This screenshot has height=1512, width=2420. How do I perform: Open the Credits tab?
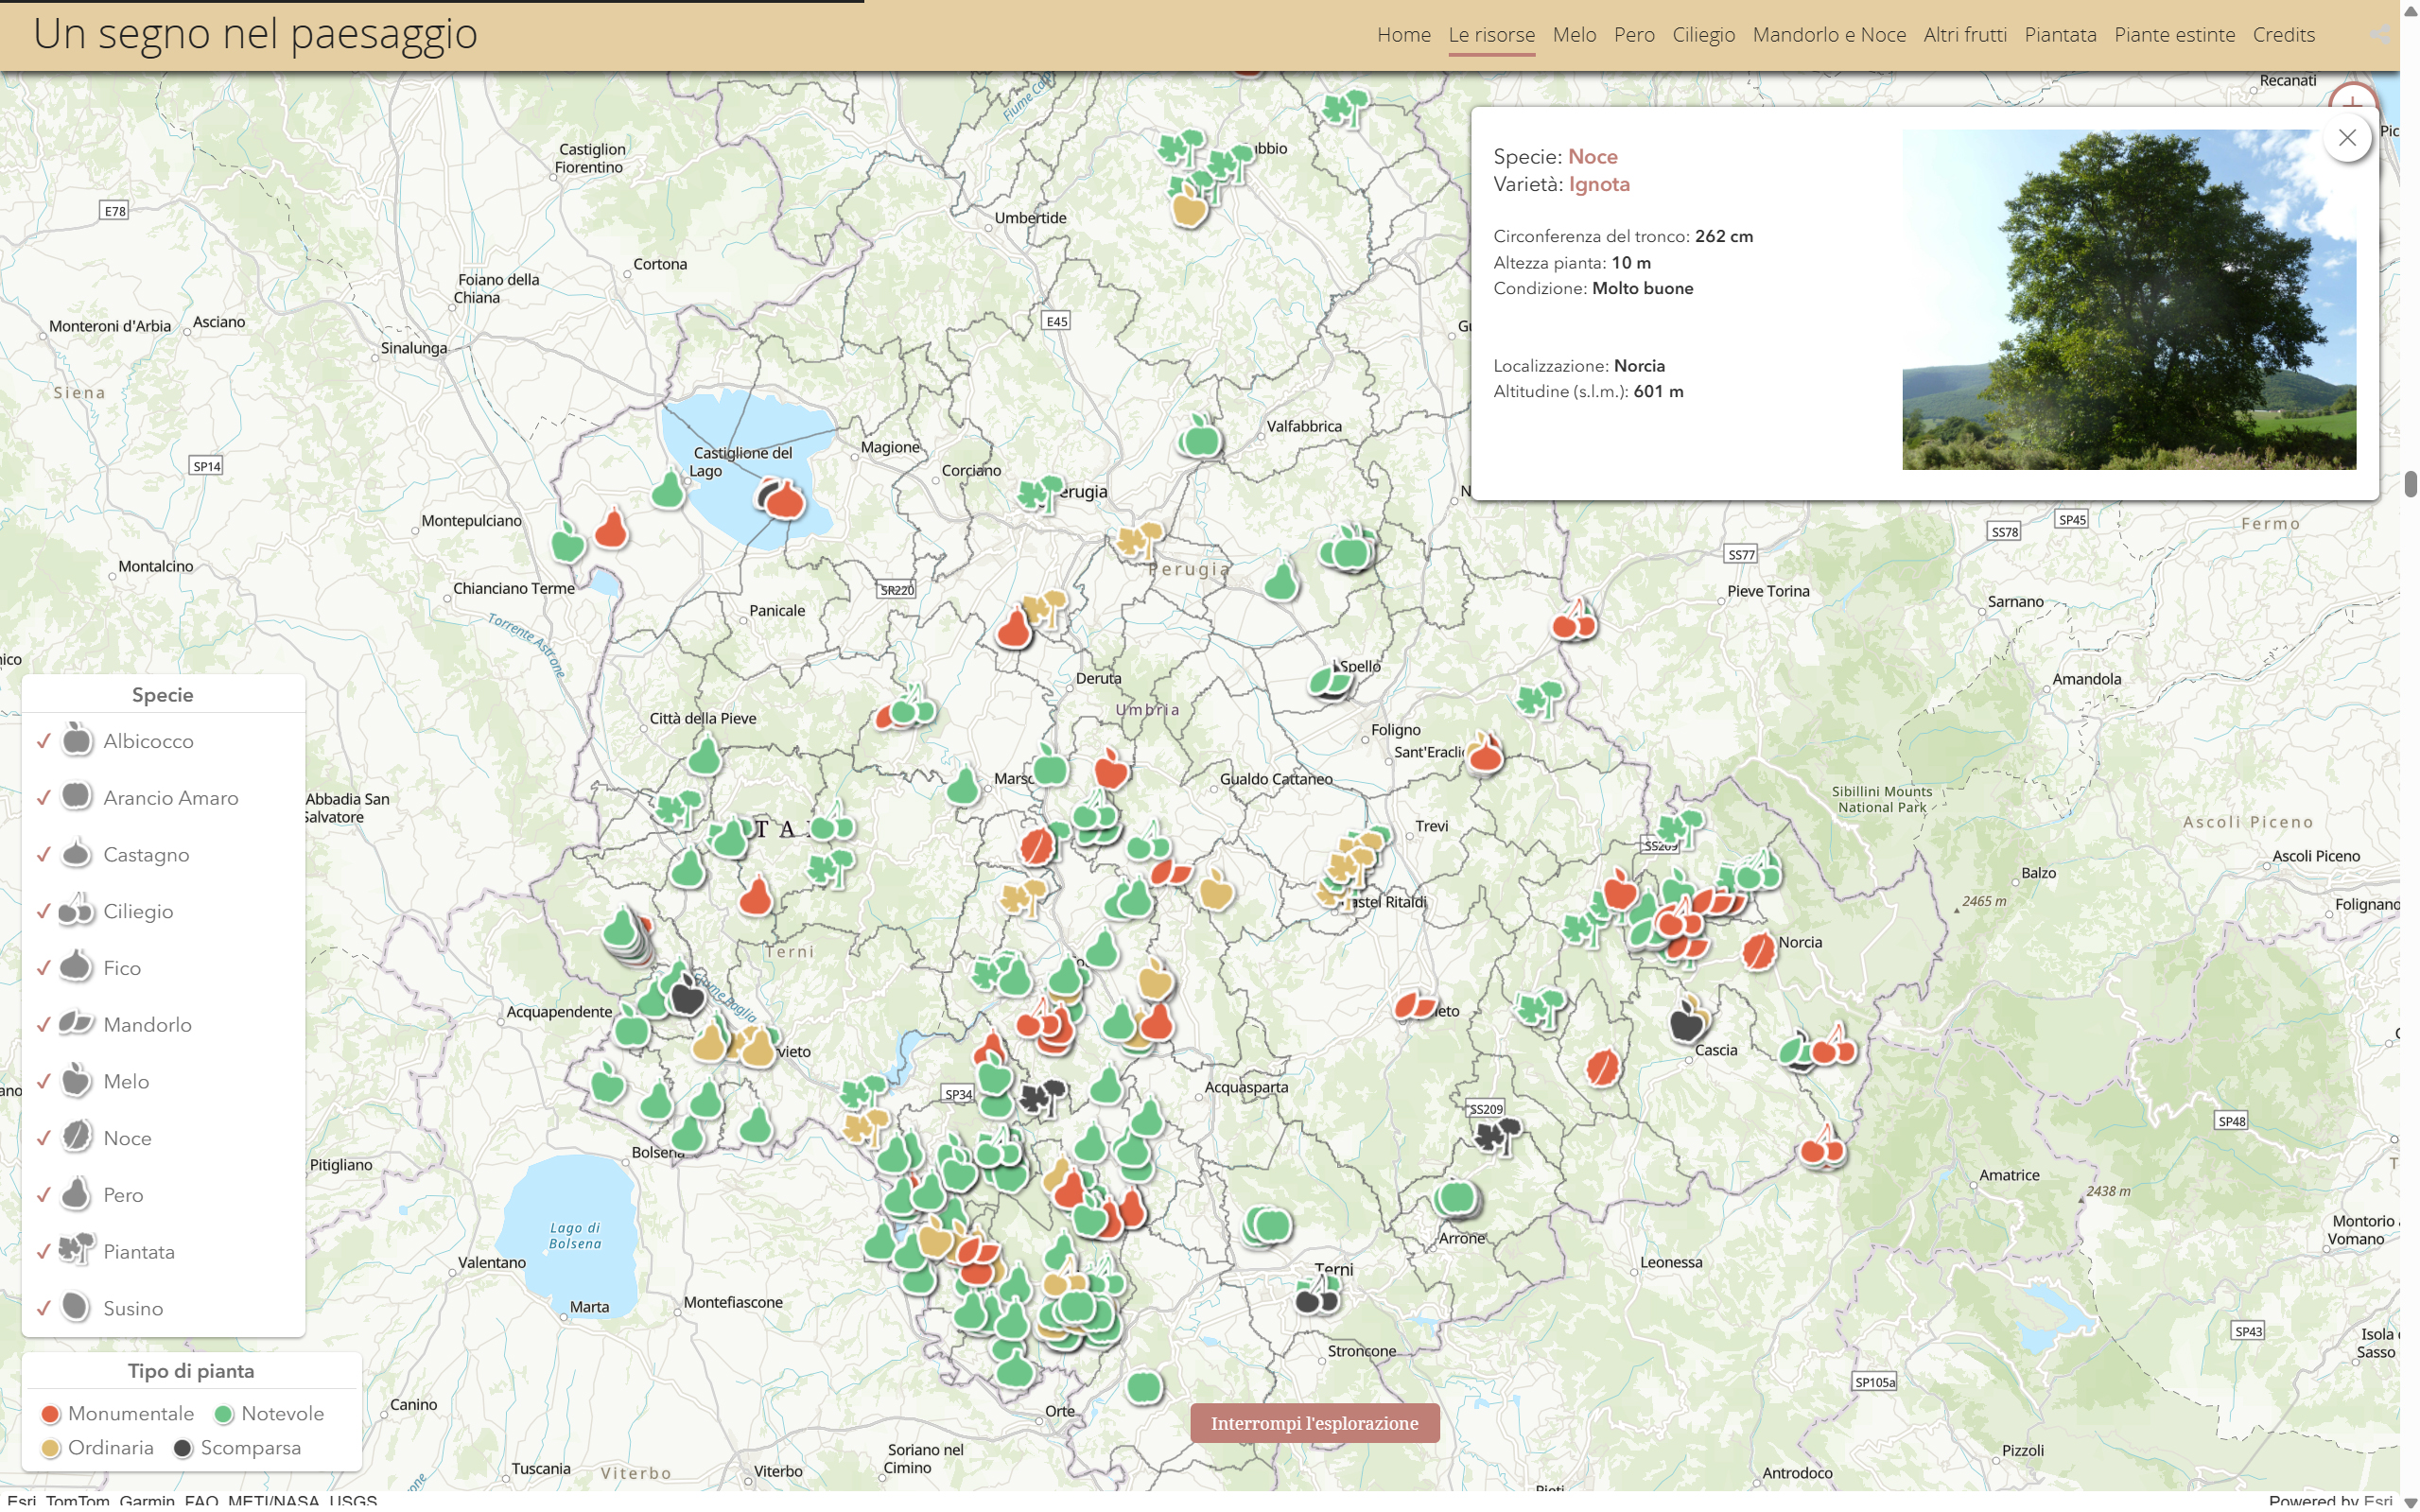click(2283, 35)
